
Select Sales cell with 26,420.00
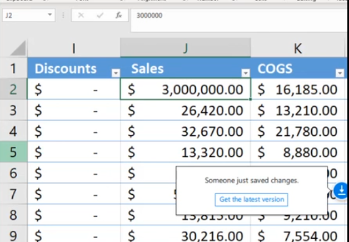pyautogui.click(x=186, y=110)
